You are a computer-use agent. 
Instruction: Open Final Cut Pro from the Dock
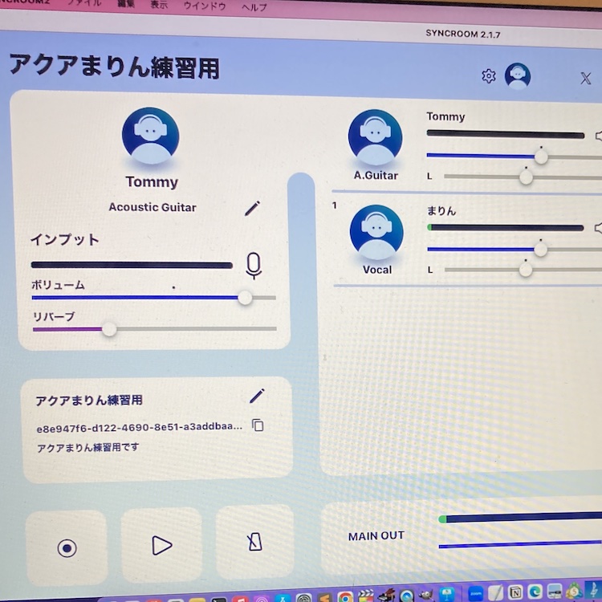365,596
